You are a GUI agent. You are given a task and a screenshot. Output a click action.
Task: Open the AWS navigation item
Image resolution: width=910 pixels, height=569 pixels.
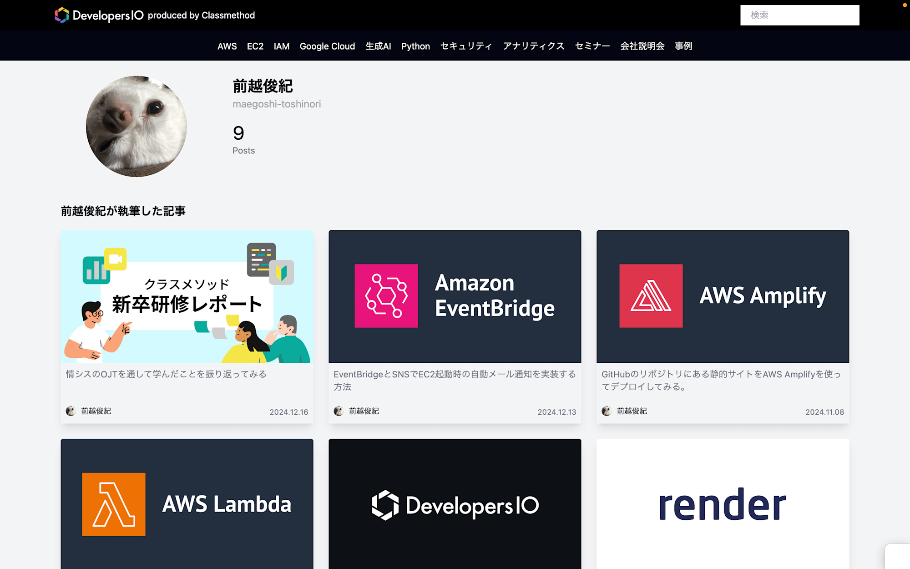click(x=227, y=46)
